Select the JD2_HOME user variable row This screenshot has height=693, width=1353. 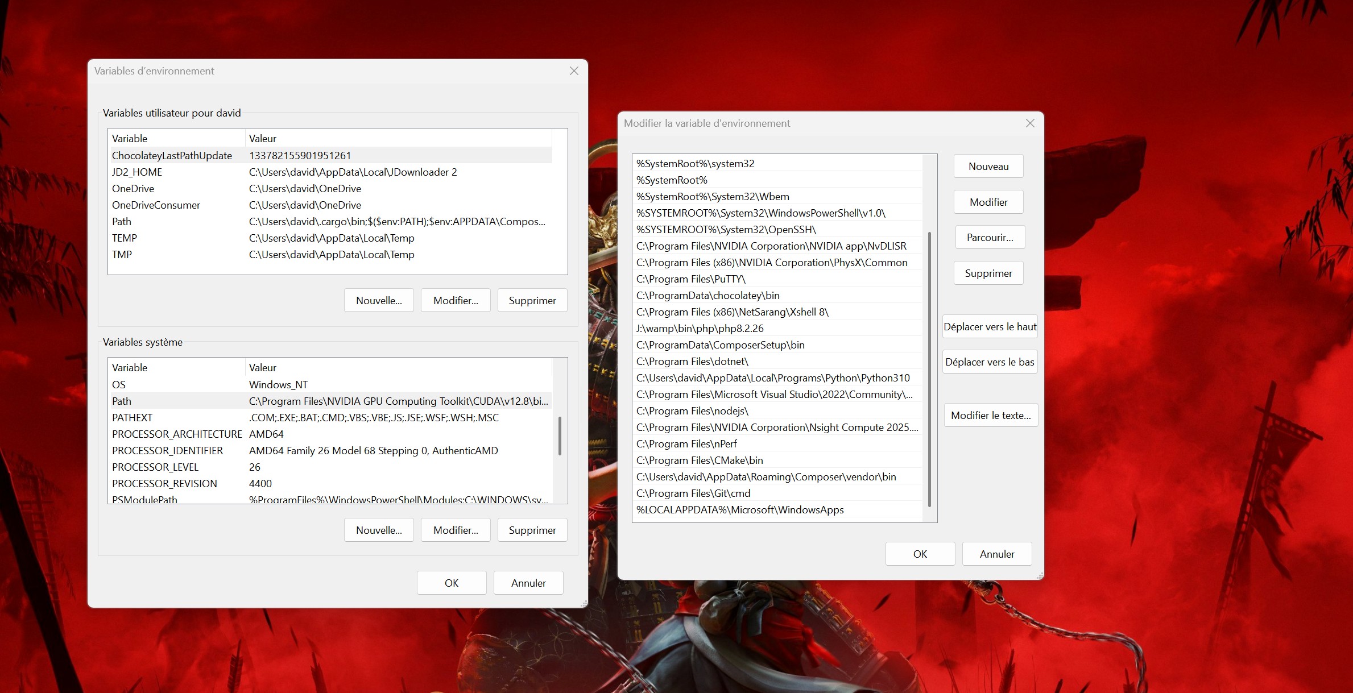tap(137, 172)
